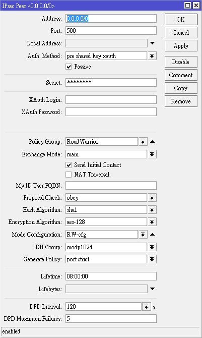Enable NAT Traversal checkbox
The height and width of the screenshot is (338, 202).
(69, 175)
